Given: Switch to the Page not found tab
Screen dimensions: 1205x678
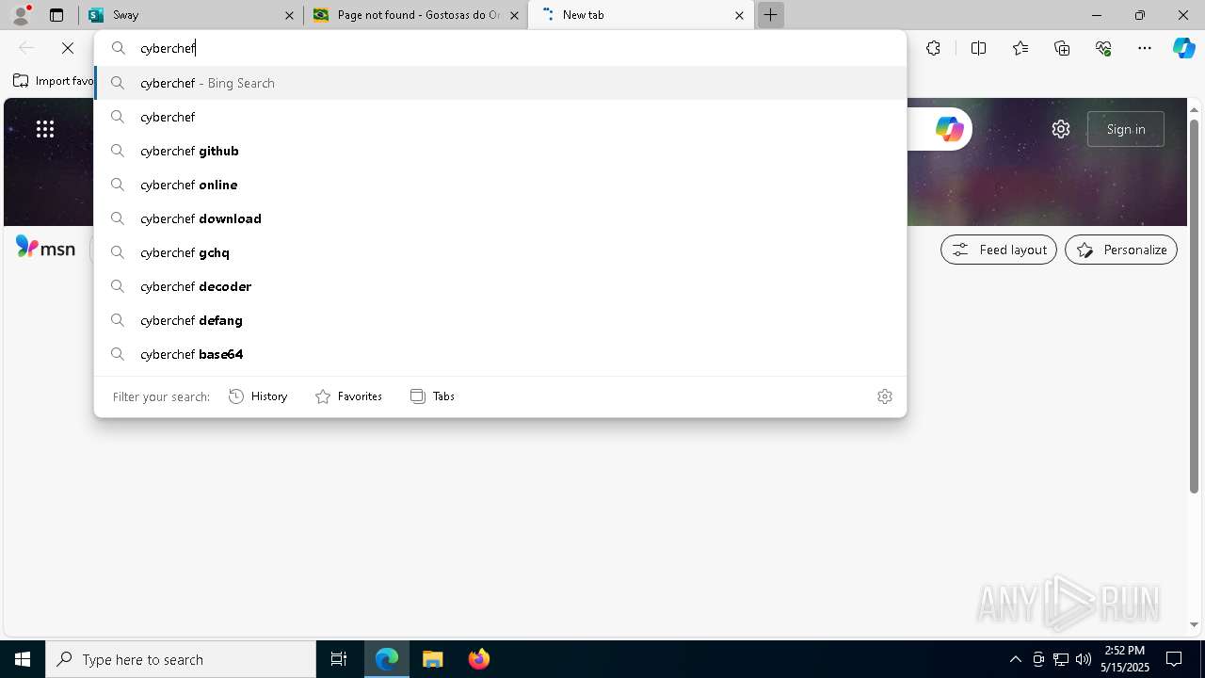Looking at the screenshot, I should point(414,15).
